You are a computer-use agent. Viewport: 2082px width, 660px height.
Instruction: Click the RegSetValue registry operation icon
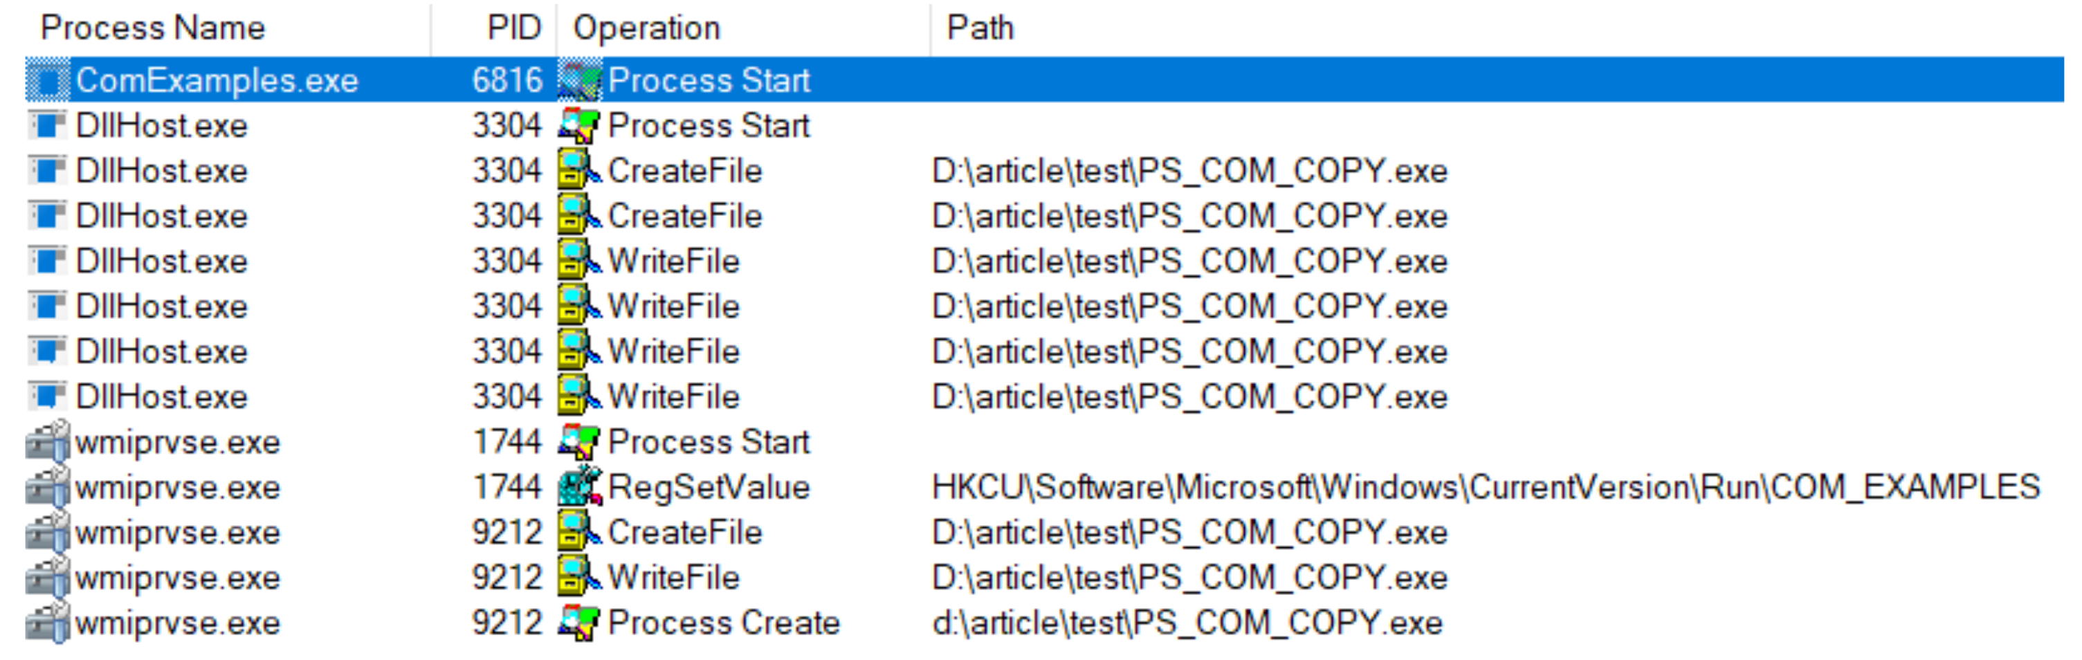pyautogui.click(x=580, y=487)
